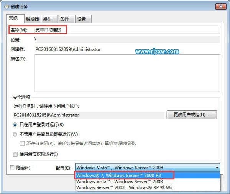Enable 使用最高权限运行 checkbox
Screen dimensions: 230x194
pos(15,154)
